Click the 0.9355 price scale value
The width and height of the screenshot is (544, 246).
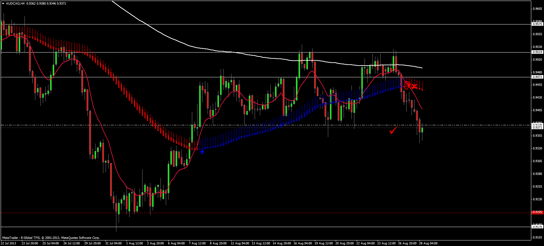pos(537,136)
